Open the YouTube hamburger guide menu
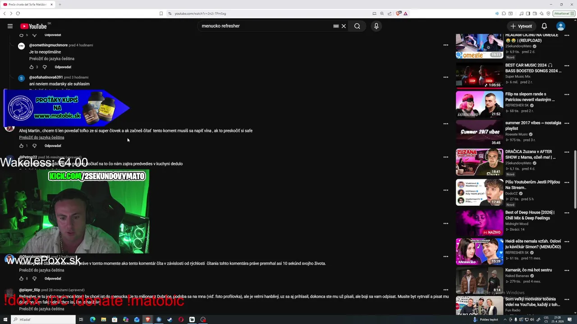 tap(10, 26)
